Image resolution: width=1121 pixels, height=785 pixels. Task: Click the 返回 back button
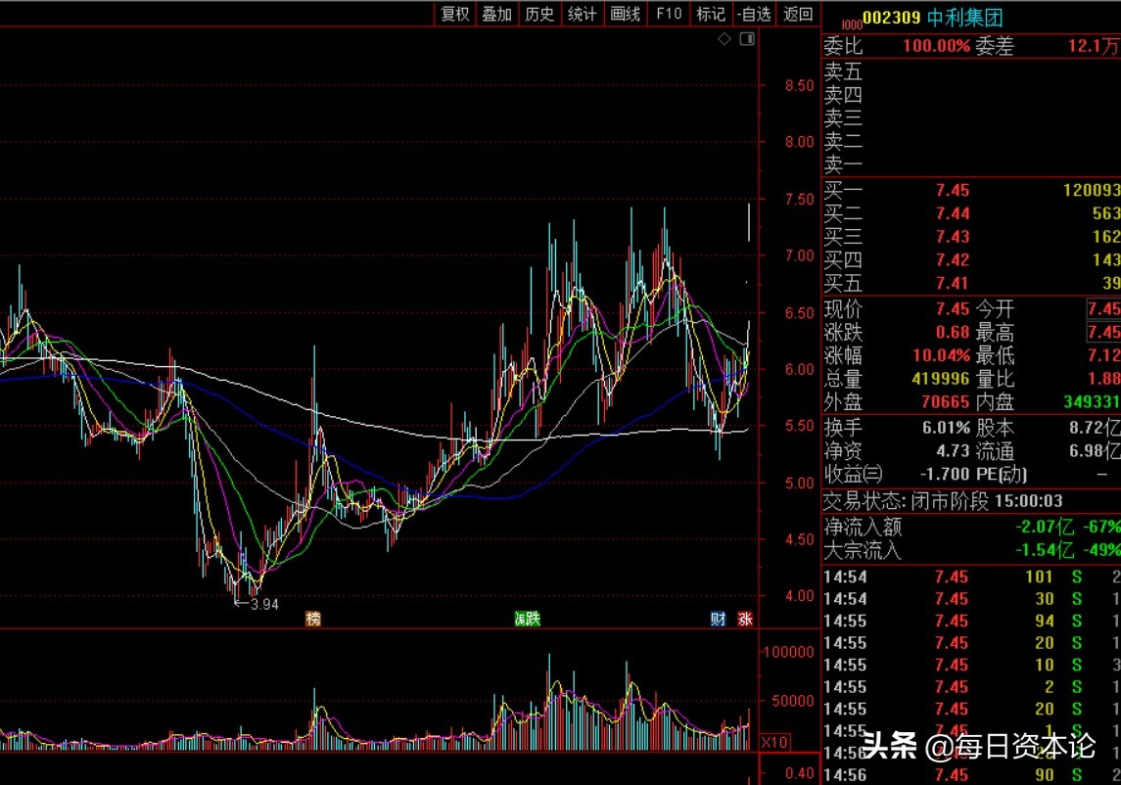(798, 14)
